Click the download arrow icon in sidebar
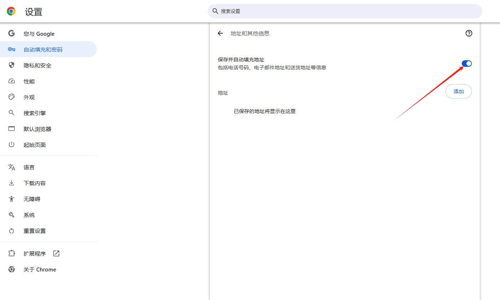 [x=12, y=183]
